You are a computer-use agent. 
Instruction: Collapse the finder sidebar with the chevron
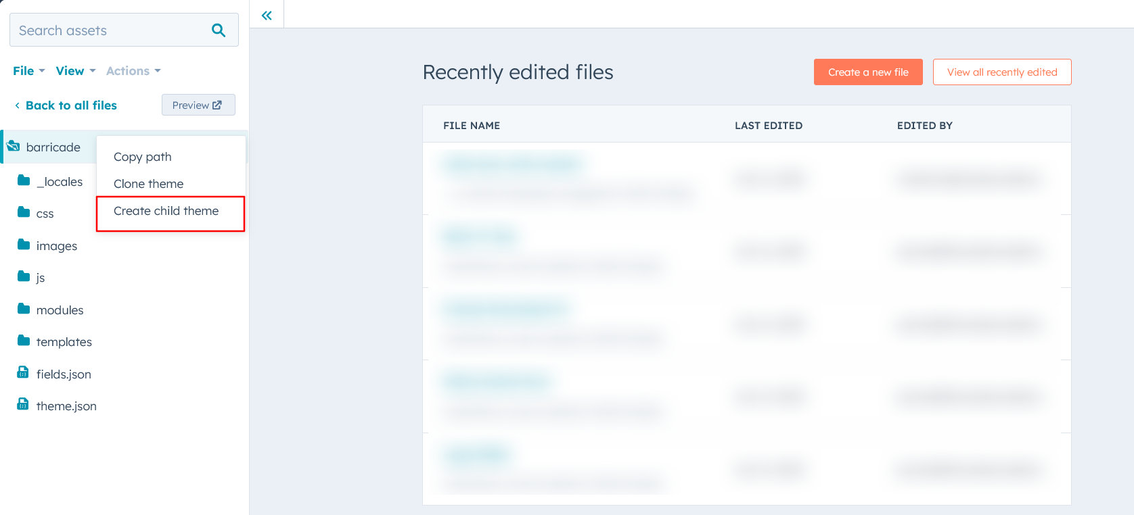[x=266, y=14]
